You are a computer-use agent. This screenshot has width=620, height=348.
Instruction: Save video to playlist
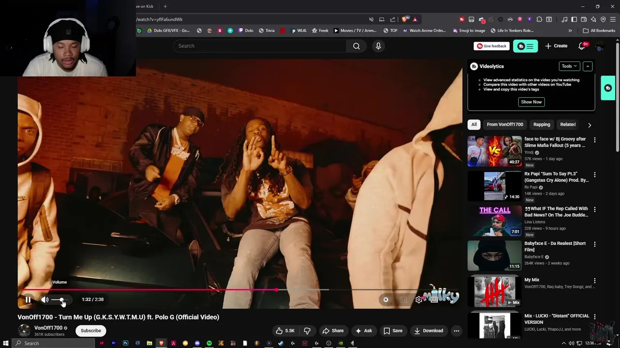pos(393,331)
